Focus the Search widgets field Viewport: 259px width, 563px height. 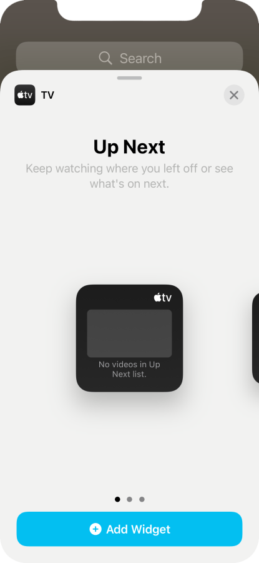[x=129, y=58]
